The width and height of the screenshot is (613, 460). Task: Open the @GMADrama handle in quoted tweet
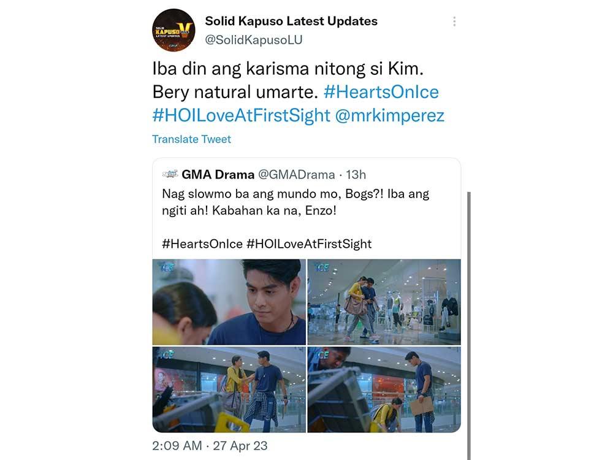tap(296, 175)
